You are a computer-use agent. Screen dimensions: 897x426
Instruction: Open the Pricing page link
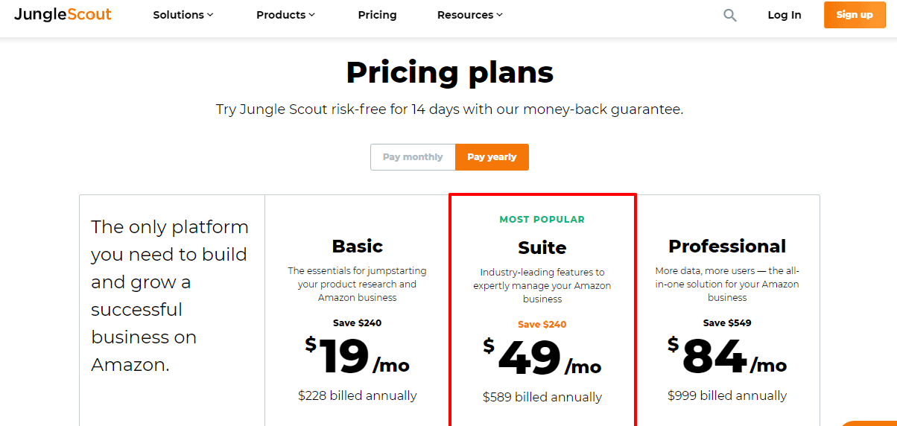click(x=377, y=15)
